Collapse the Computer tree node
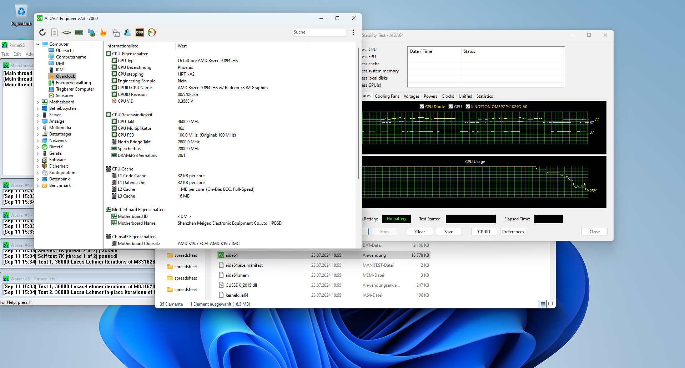The image size is (685, 368). point(38,45)
